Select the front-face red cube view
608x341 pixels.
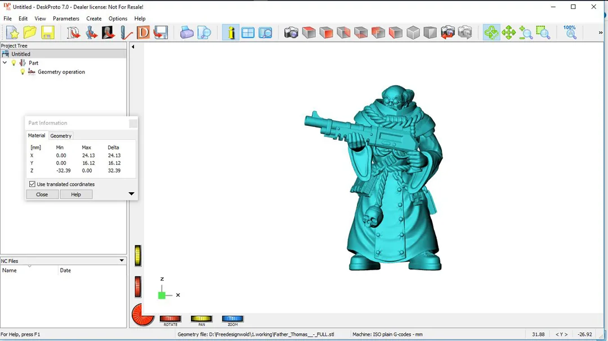tap(326, 33)
